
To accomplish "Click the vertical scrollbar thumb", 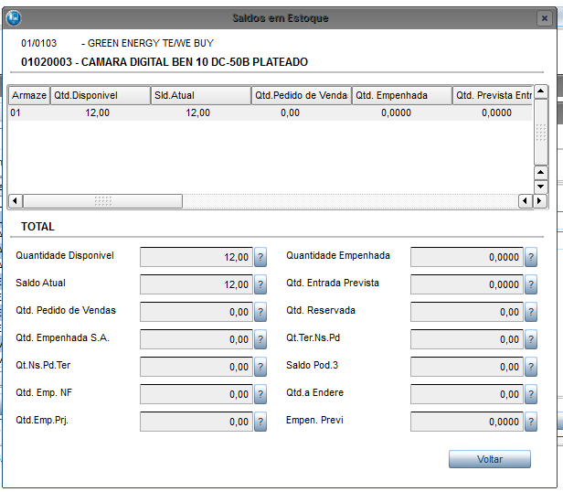I will pos(541,133).
